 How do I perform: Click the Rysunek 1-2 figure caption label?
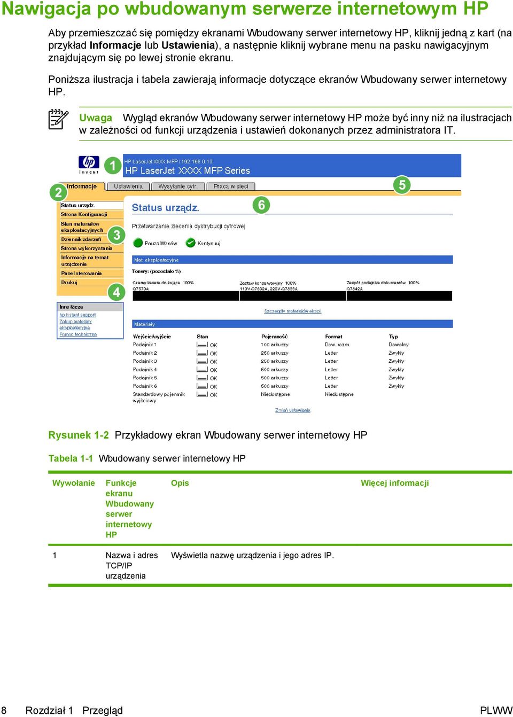79,435
